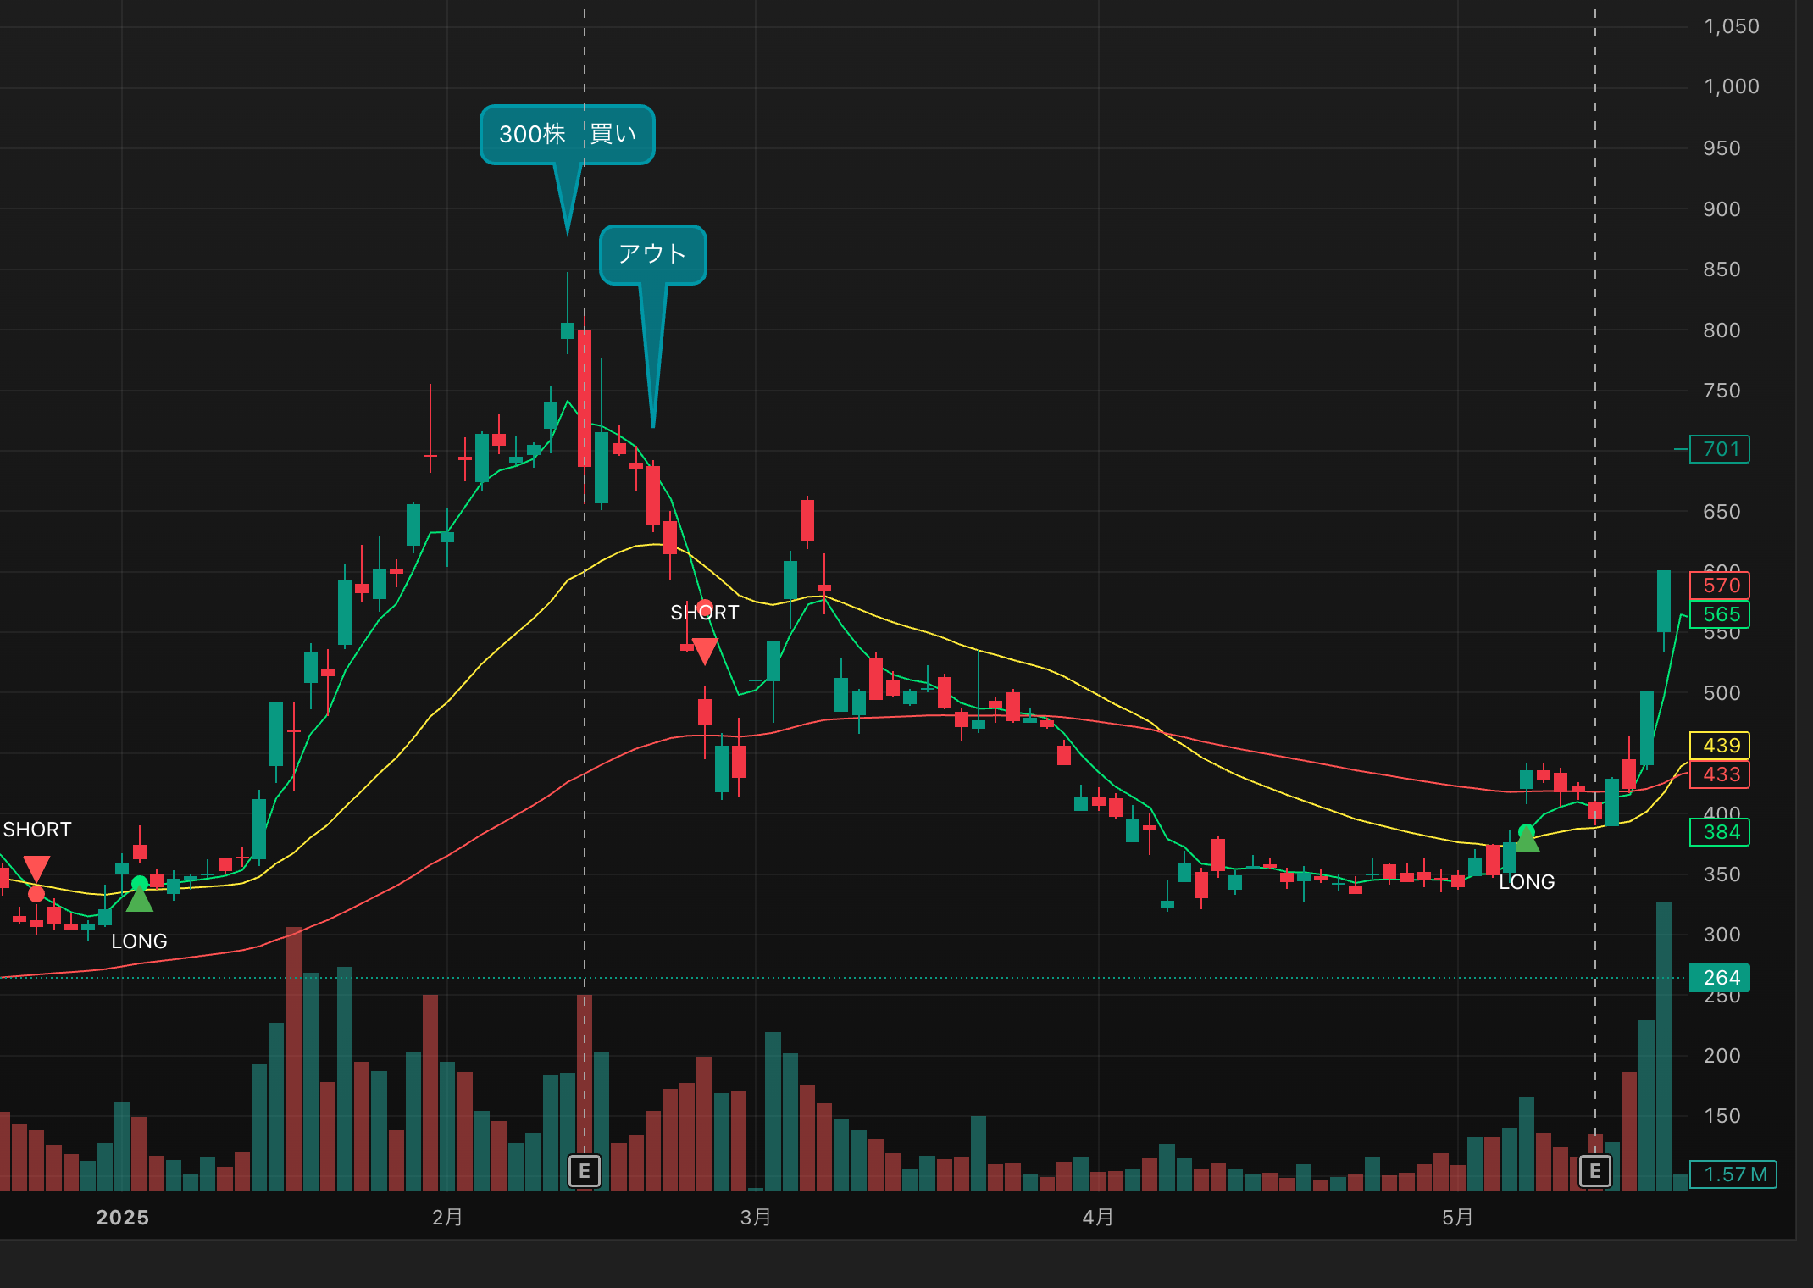The height and width of the screenshot is (1288, 1813).
Task: Click the 3月 label on time axis
Action: (x=756, y=1218)
